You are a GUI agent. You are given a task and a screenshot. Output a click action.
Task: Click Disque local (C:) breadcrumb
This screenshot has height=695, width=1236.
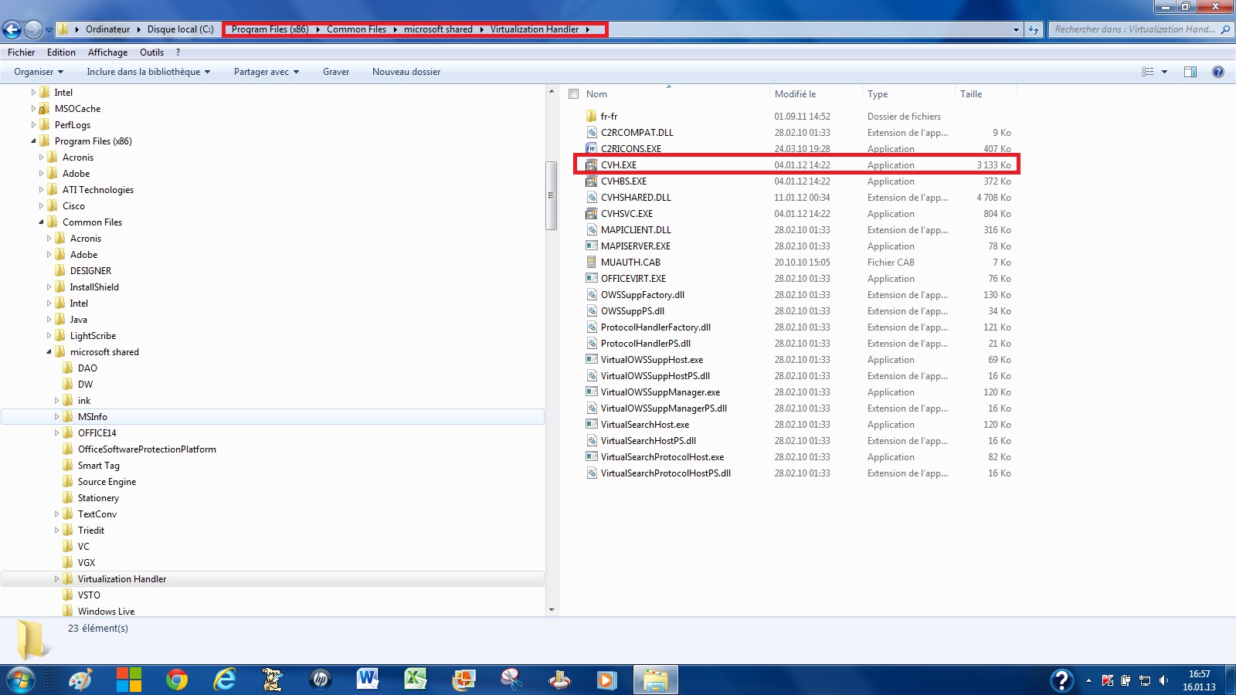pos(180,29)
